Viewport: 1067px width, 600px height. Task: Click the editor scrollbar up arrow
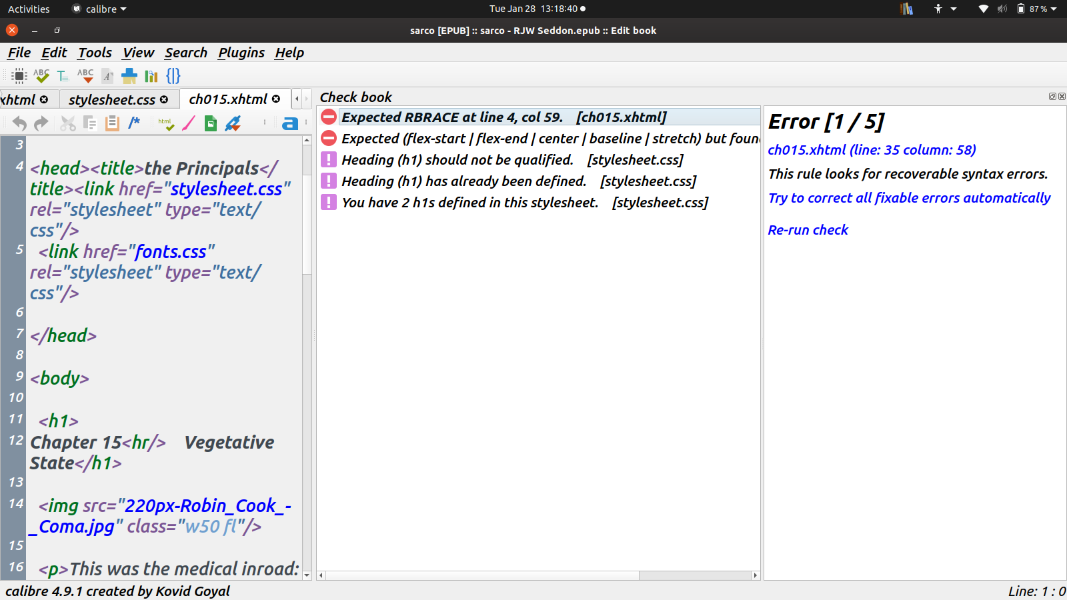(x=307, y=141)
